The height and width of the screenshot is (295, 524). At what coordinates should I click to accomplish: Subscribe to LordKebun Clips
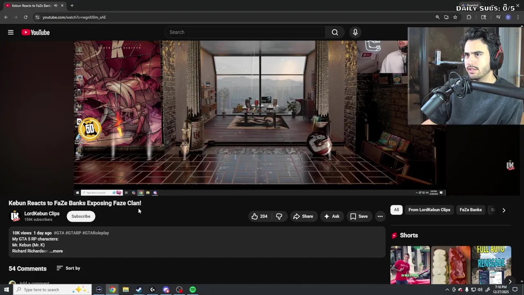click(x=81, y=216)
